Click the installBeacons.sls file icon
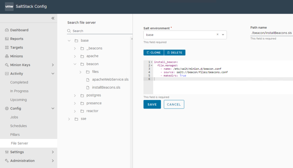Viewport: 293px width, 168px height. click(88, 87)
